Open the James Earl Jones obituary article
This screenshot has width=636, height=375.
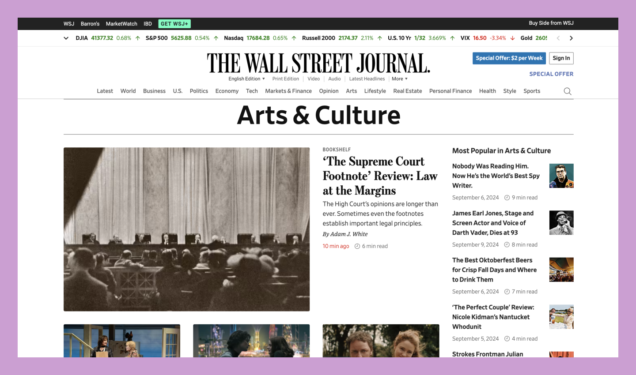point(492,223)
